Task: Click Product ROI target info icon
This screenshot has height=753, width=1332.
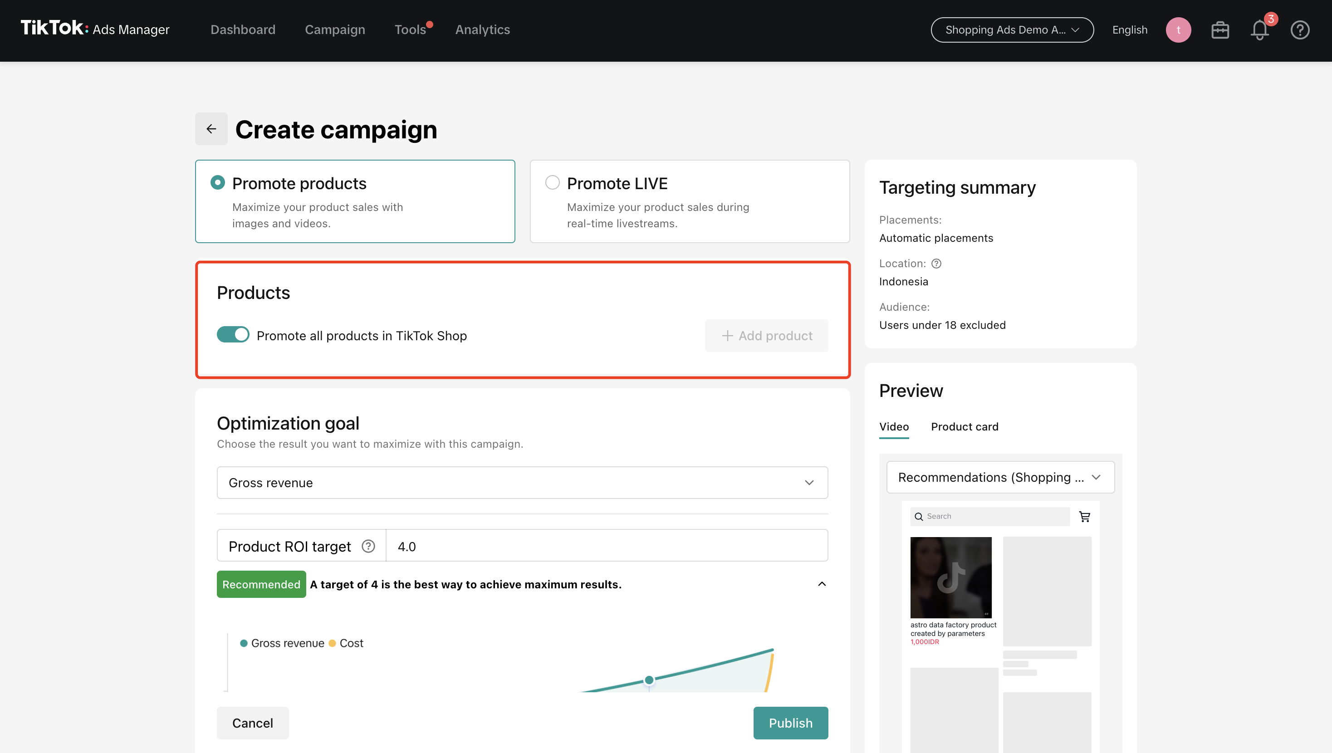Action: (x=368, y=546)
